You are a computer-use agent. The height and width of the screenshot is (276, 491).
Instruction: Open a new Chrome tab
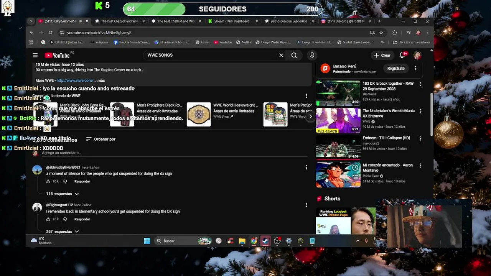coord(379,21)
